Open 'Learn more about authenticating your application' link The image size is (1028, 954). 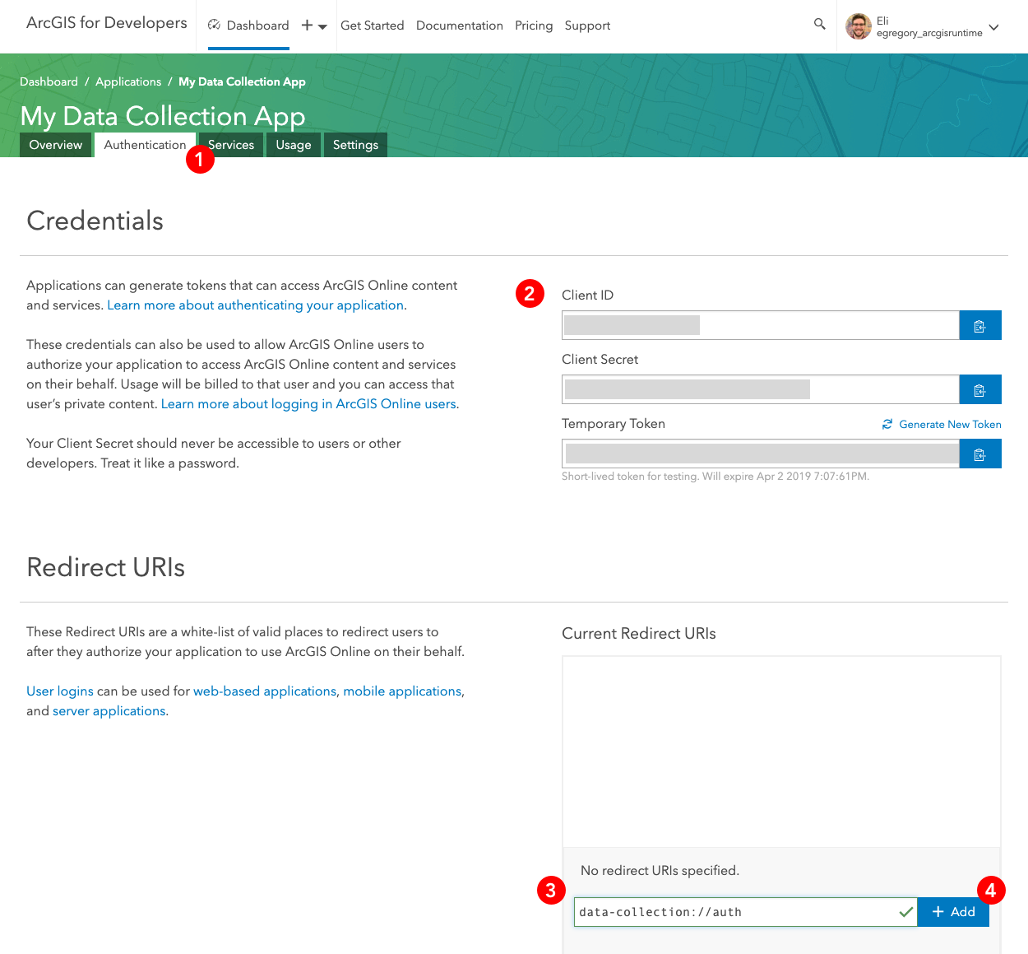pos(256,305)
